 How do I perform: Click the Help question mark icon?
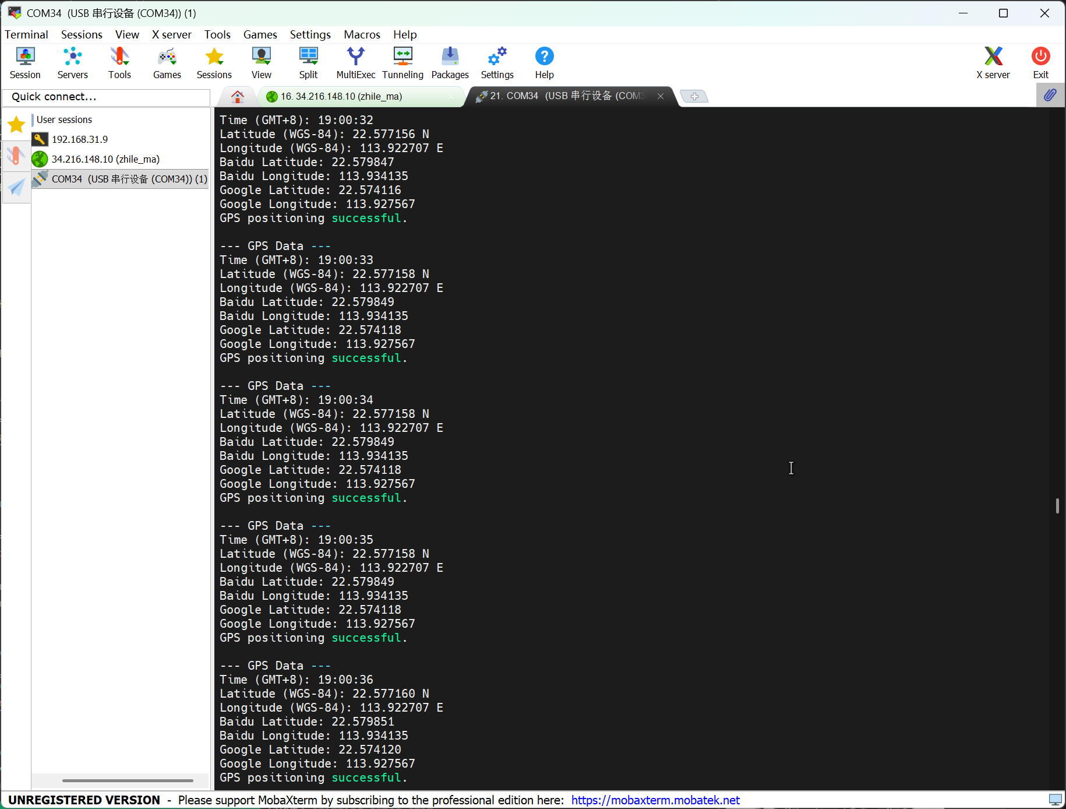coord(545,63)
